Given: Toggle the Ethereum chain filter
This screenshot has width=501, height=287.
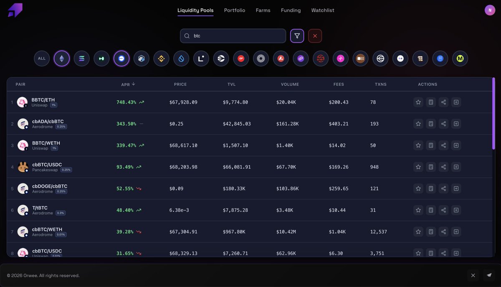Looking at the screenshot, I should (x=62, y=58).
